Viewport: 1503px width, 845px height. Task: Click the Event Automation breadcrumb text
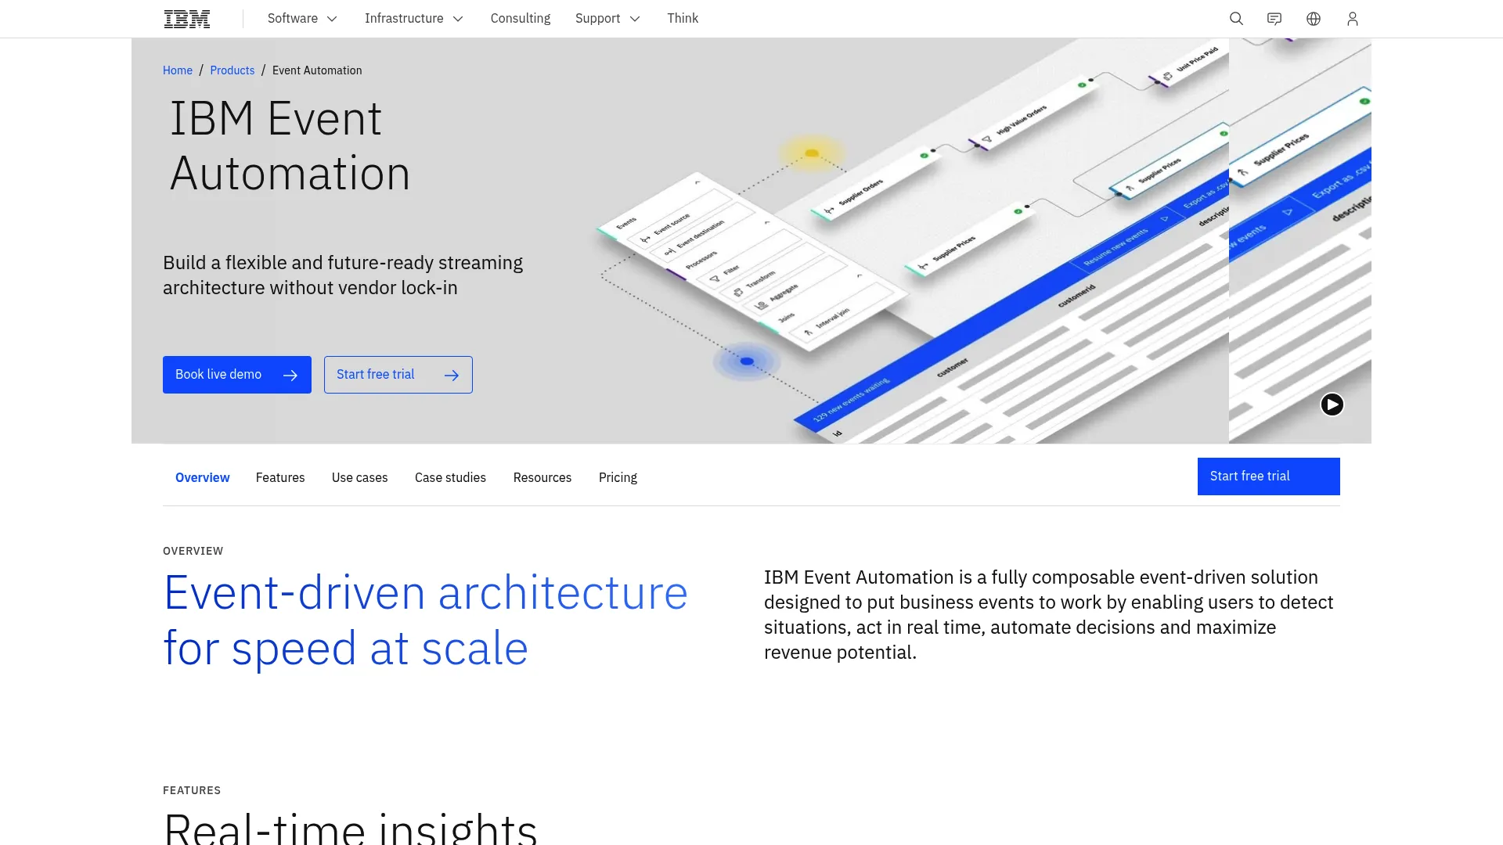[x=317, y=70]
